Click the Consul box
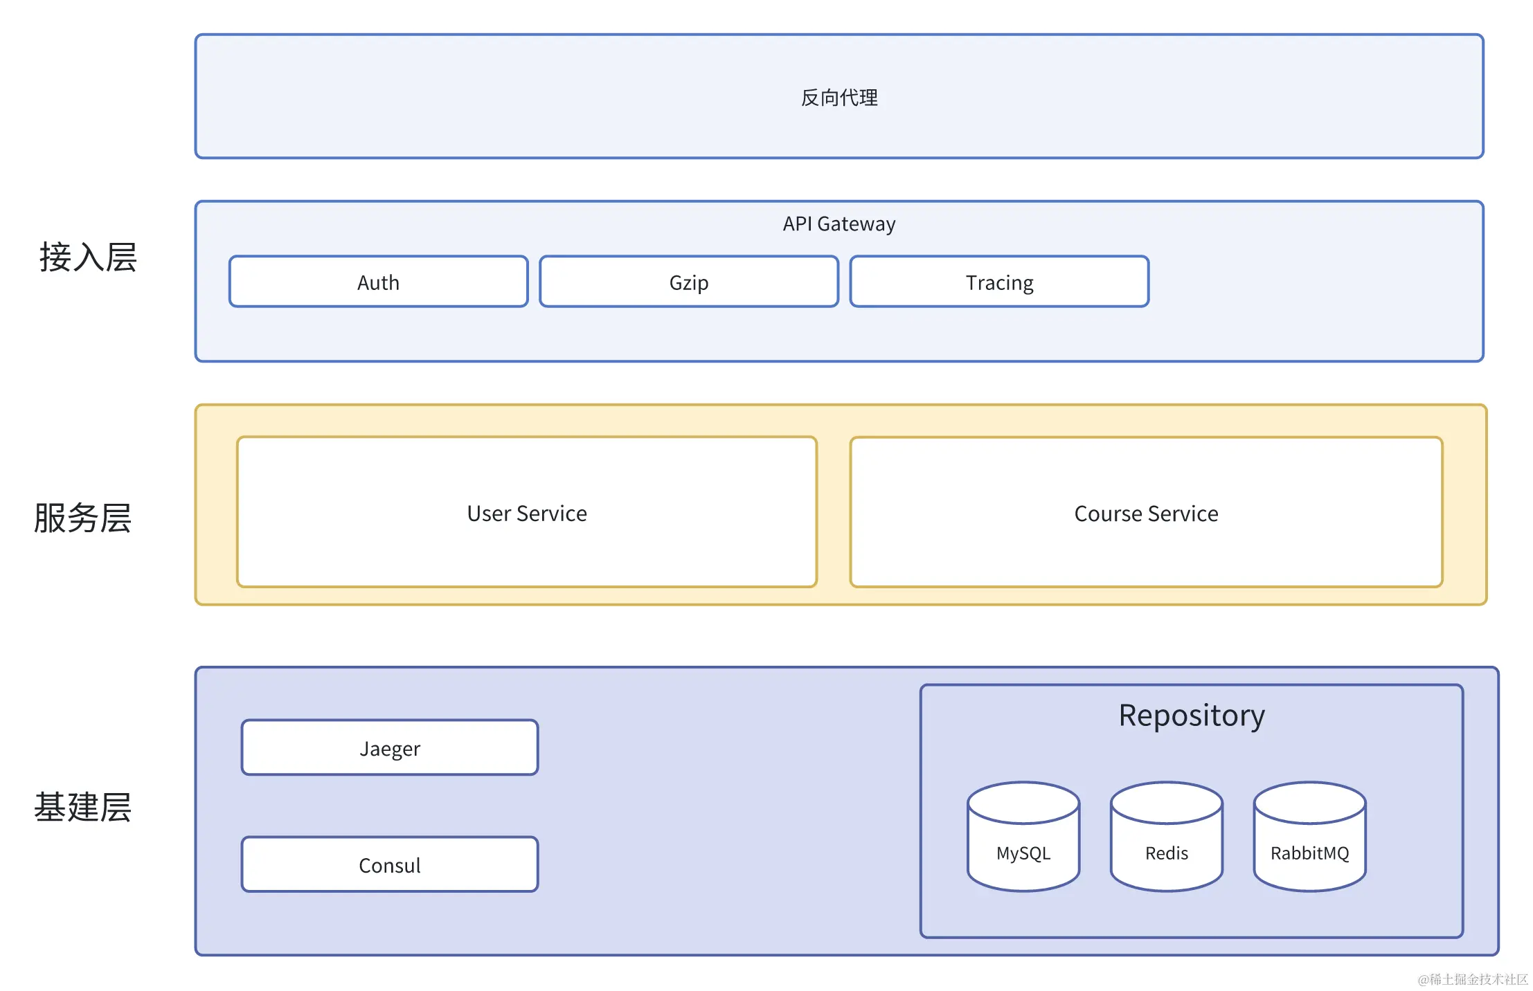The image size is (1533, 991). pyautogui.click(x=389, y=864)
